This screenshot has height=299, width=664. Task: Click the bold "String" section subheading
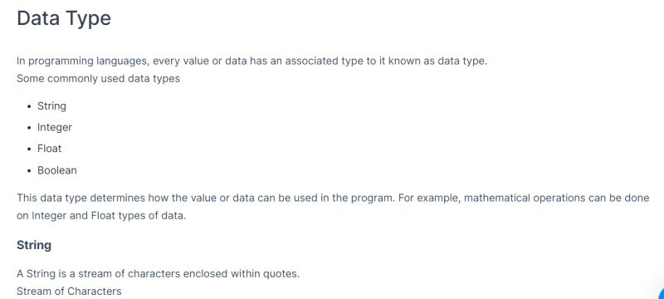coord(34,245)
